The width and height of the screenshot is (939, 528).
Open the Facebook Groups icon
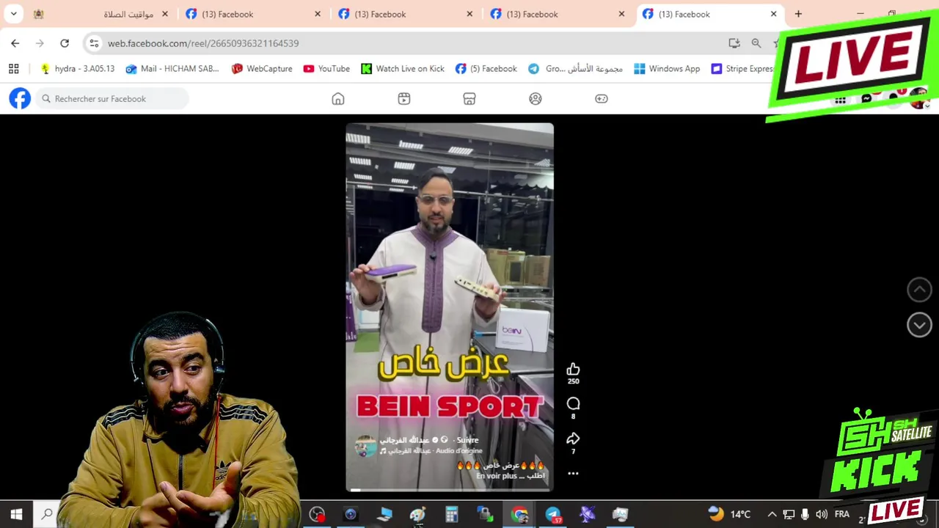(x=536, y=99)
